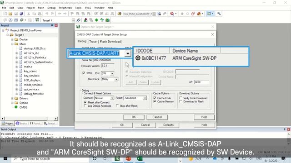Click OK in Options for Target dialog
Image resolution: width=291 pixels, height=163 pixels.
122,125
